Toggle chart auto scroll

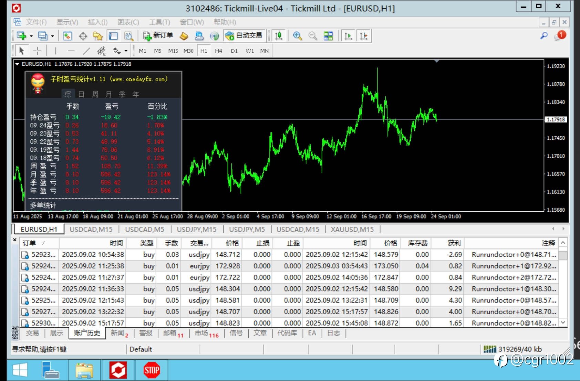348,36
